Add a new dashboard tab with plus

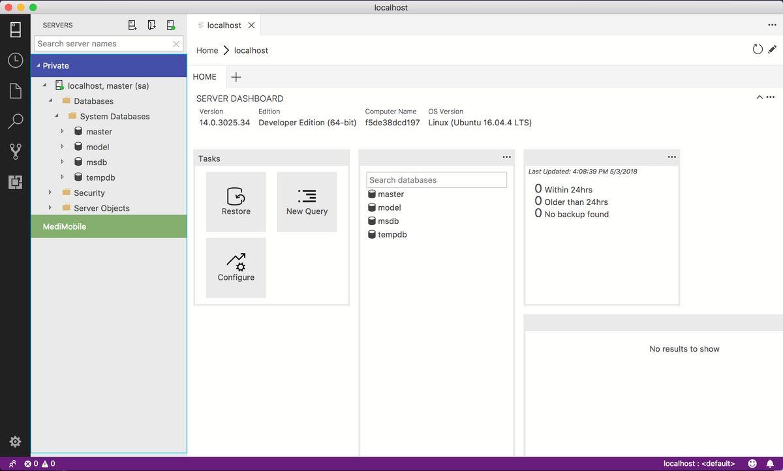[236, 77]
